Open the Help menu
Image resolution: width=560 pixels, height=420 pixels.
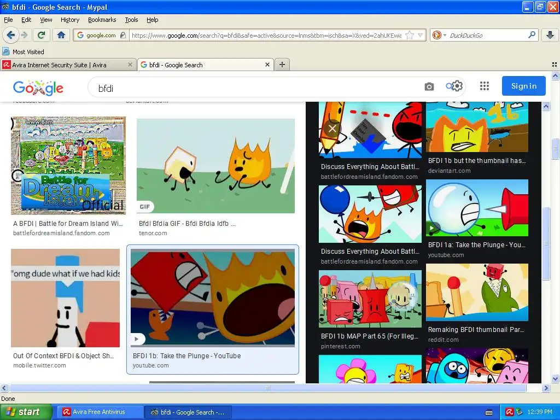click(x=152, y=20)
